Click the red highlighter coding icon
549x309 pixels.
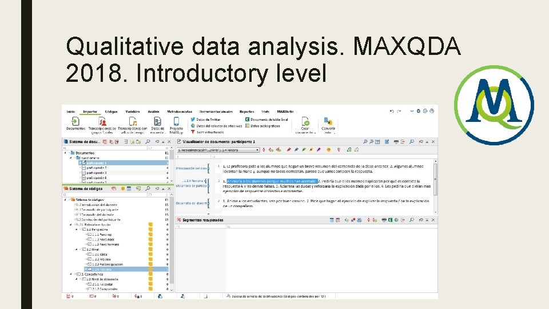[289, 150]
